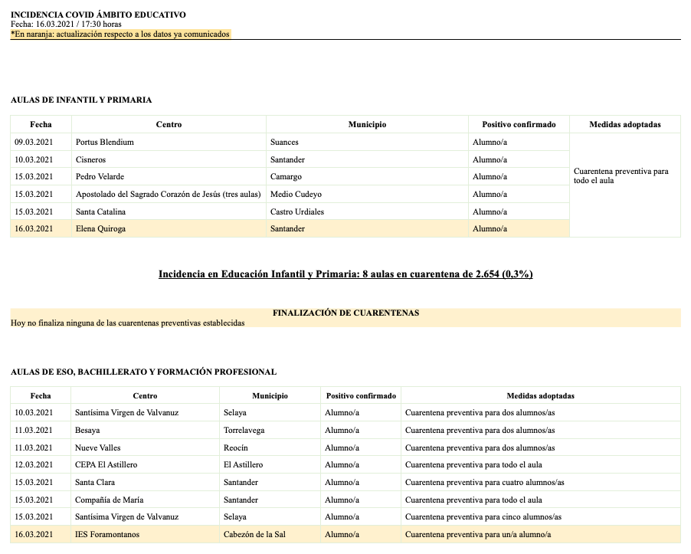
Task: Select the "Apostolado del Sagrado Corazón de Jesús" entry
Action: pyautogui.click(x=167, y=194)
